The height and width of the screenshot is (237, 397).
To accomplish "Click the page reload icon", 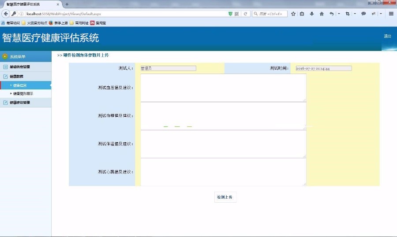I will pos(245,14).
